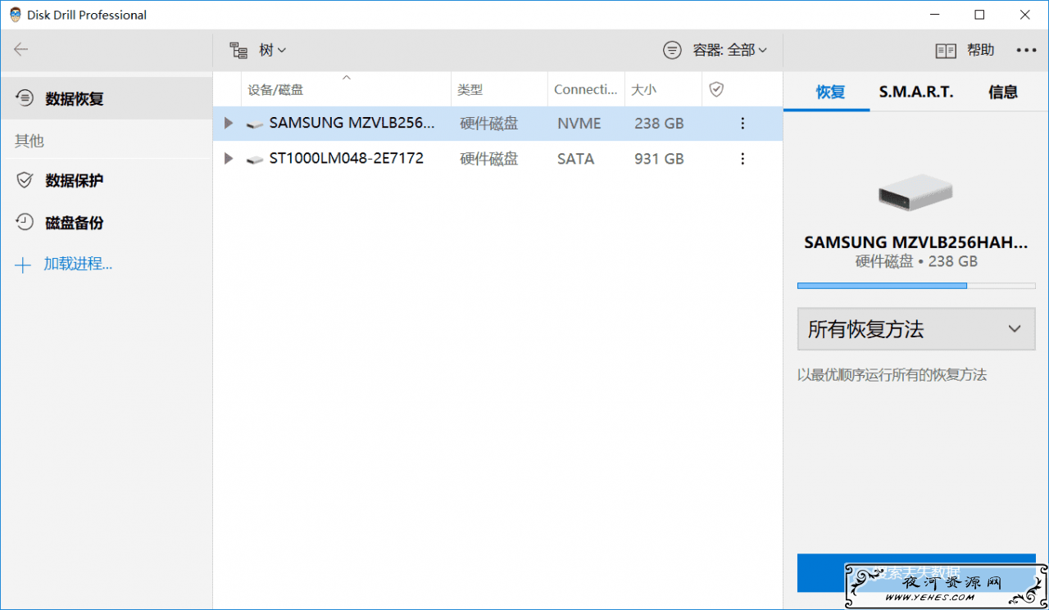Open the three-dot more menu at top right
The image size is (1049, 610).
coord(1026,50)
